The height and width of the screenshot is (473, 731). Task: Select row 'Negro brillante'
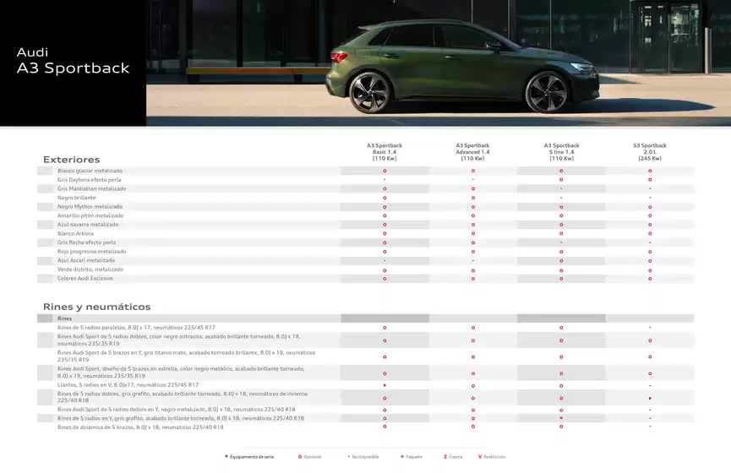pos(365,198)
